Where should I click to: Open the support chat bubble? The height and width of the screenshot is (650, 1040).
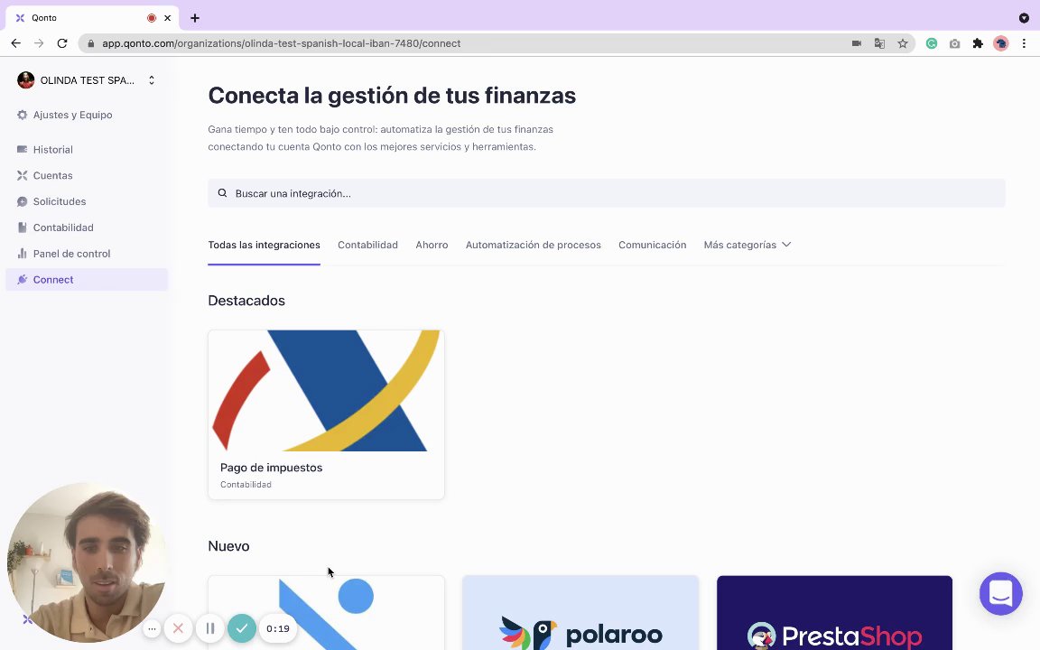tap(1001, 594)
